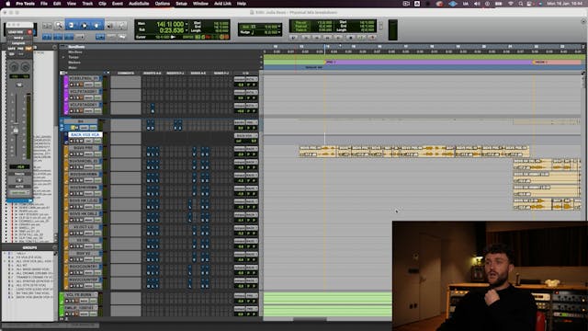
Task: Open the Main counter format dropdown
Action: [x=187, y=24]
